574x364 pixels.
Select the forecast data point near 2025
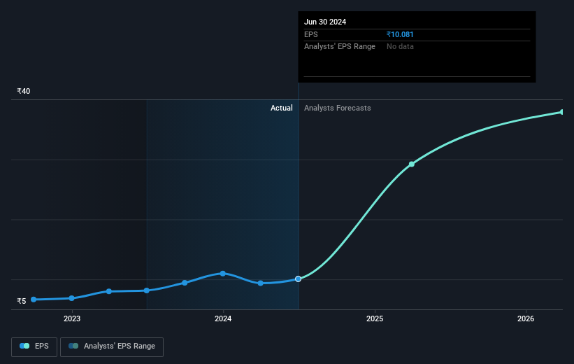click(412, 164)
